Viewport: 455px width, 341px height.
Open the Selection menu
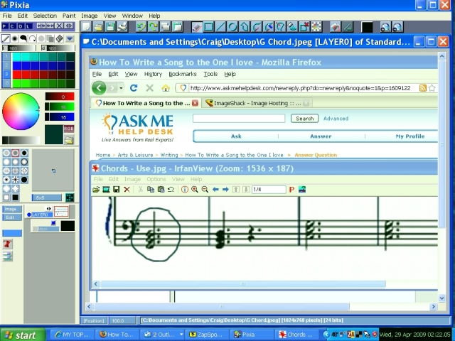45,16
